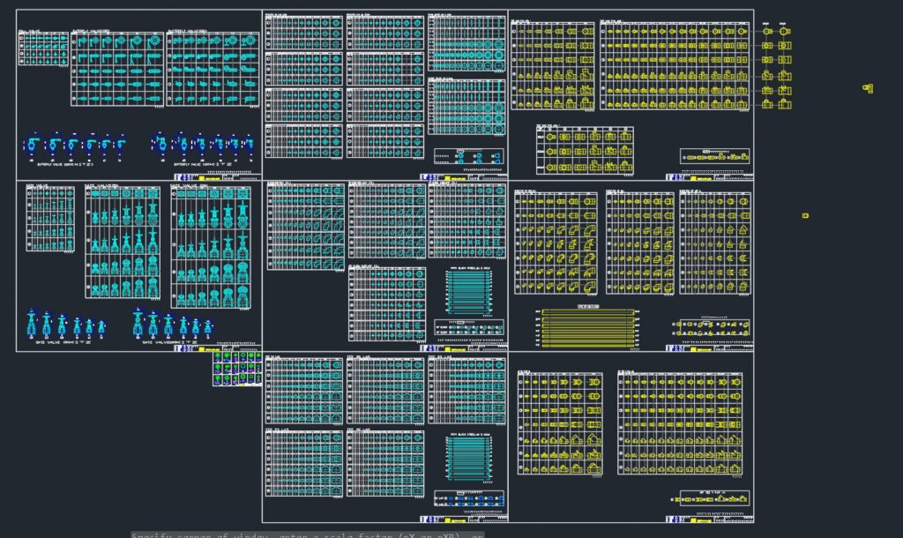The image size is (903, 538).
Task: Select the small gate valve table
Action: coord(50,219)
